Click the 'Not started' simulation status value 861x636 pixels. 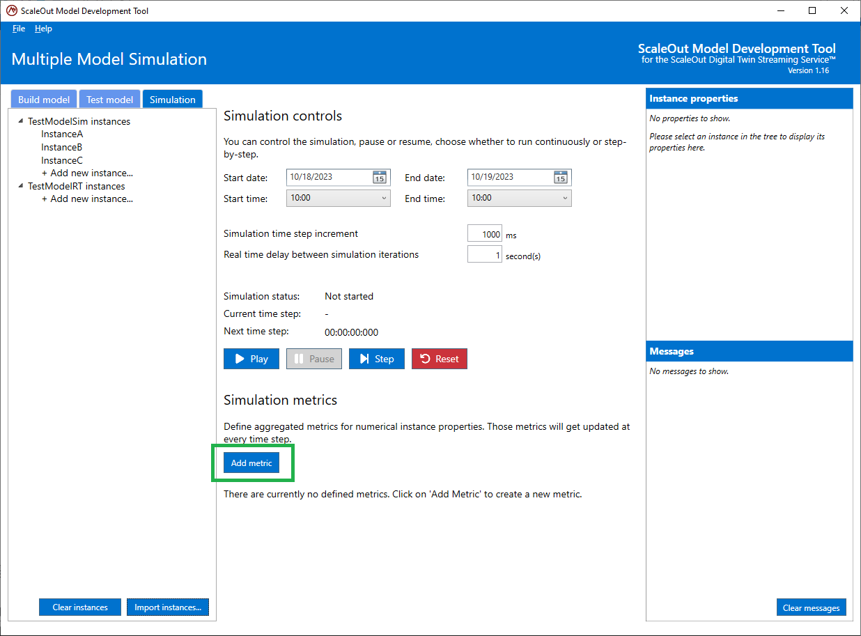(349, 296)
